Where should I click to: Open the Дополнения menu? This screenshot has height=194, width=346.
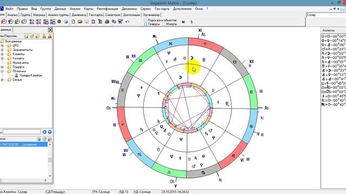point(182,9)
